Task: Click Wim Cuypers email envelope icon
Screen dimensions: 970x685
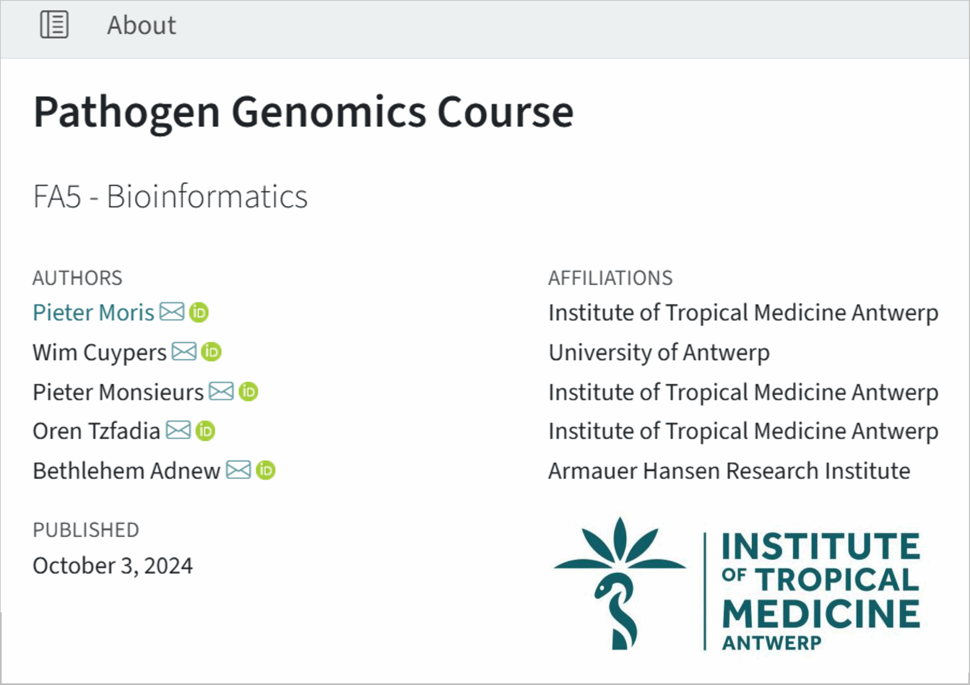Action: point(184,351)
